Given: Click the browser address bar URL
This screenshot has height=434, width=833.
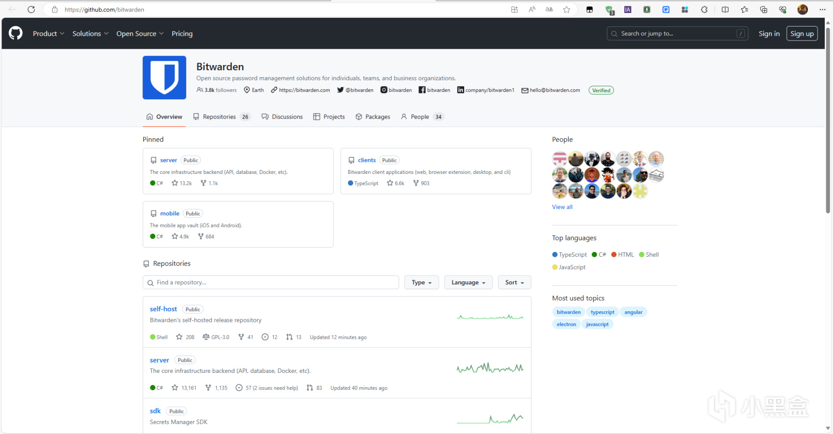Looking at the screenshot, I should tap(105, 10).
